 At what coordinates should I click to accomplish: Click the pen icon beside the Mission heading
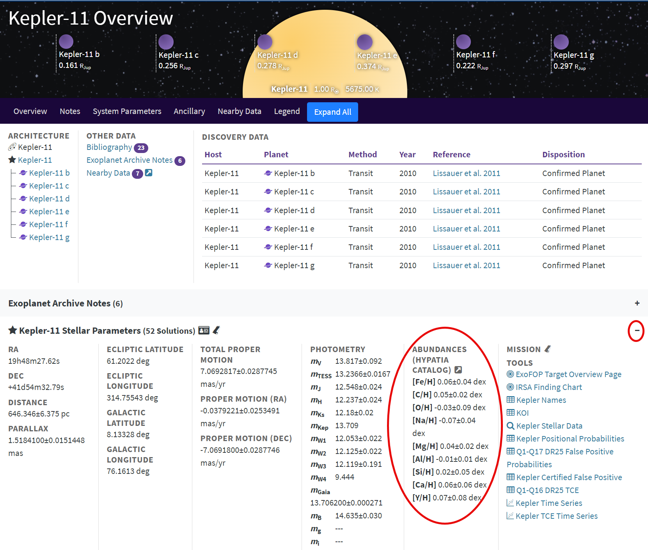[548, 349]
